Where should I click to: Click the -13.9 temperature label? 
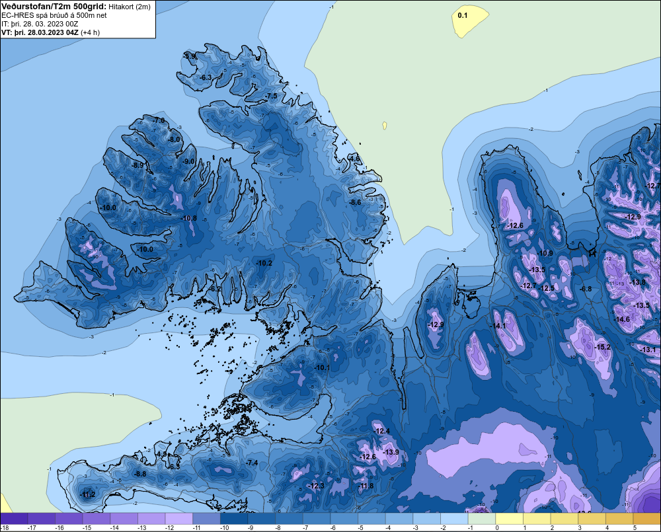pyautogui.click(x=391, y=452)
